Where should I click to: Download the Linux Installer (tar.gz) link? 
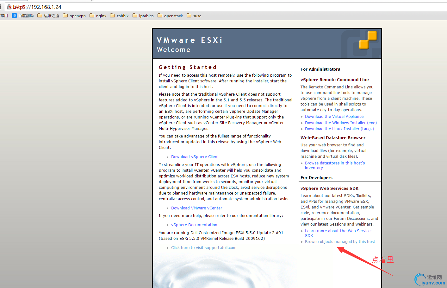[339, 129]
